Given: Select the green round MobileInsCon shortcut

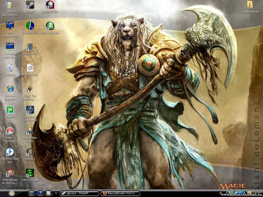Looking at the screenshot, I should pos(30,26).
